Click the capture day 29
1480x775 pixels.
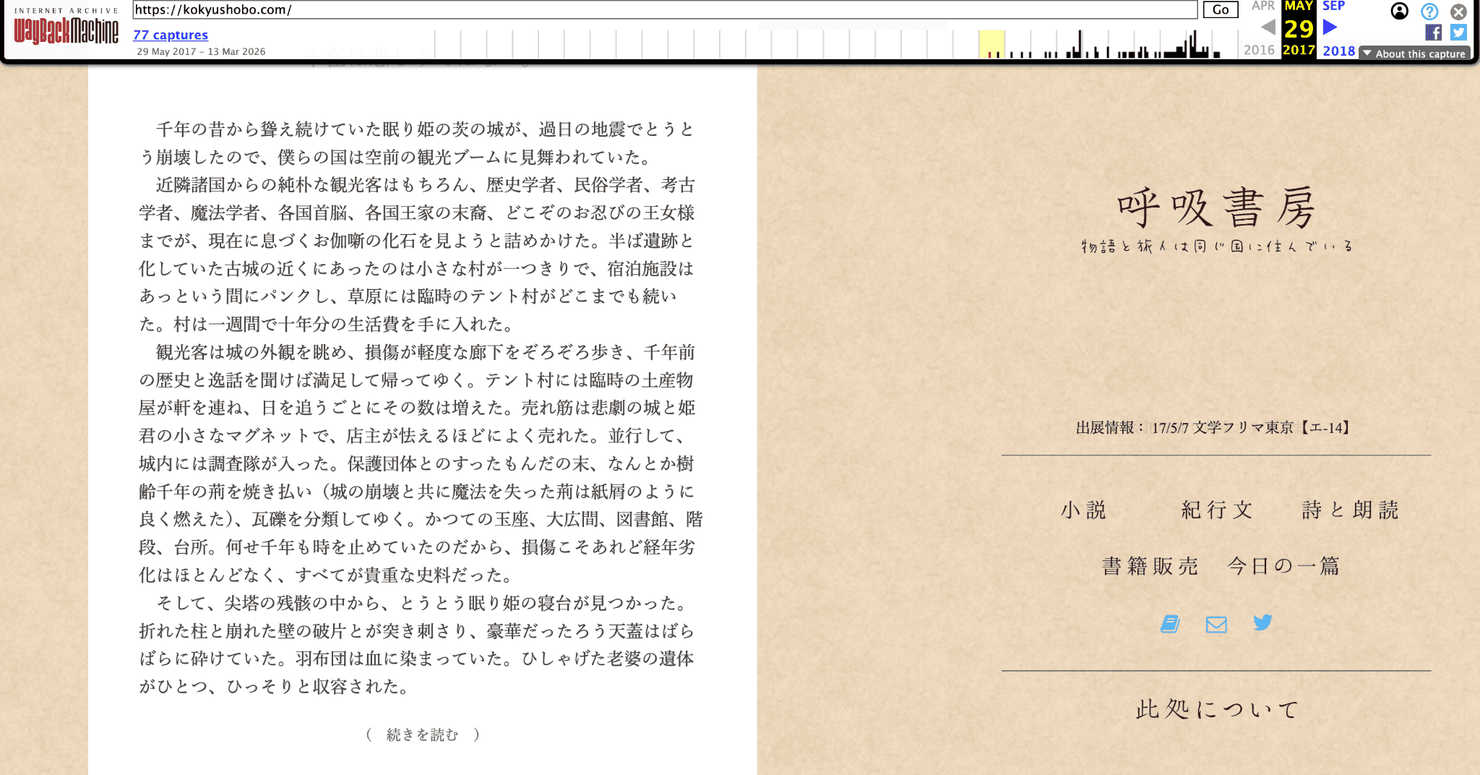1299,29
